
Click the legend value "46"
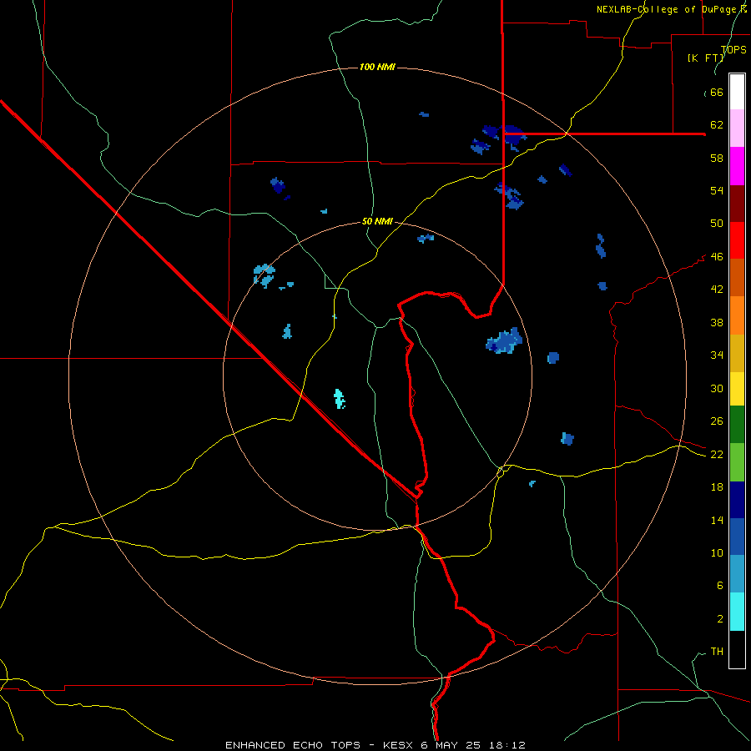click(717, 257)
